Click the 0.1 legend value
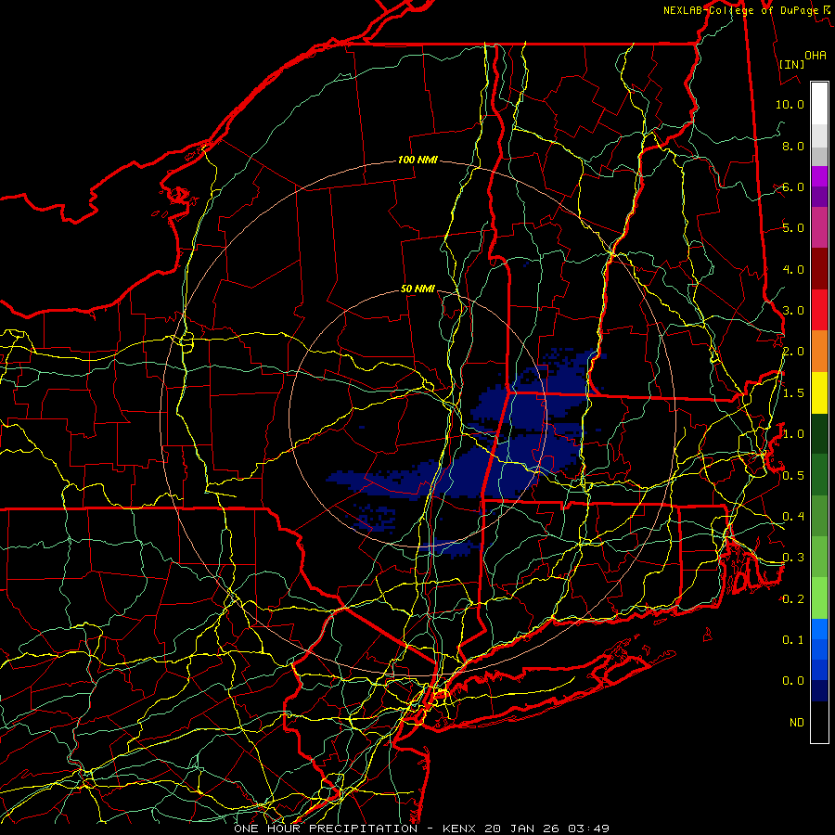The image size is (835, 835). [x=793, y=640]
